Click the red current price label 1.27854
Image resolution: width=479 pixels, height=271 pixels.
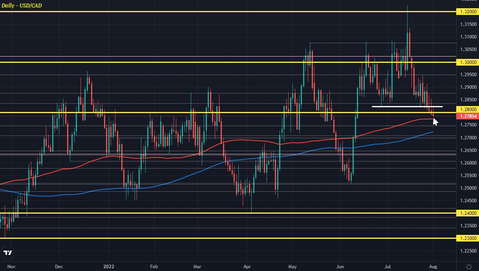click(x=468, y=116)
